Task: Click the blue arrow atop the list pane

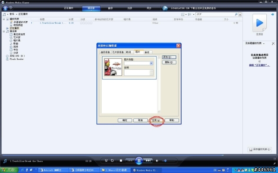Action: pyautogui.click(x=273, y=14)
